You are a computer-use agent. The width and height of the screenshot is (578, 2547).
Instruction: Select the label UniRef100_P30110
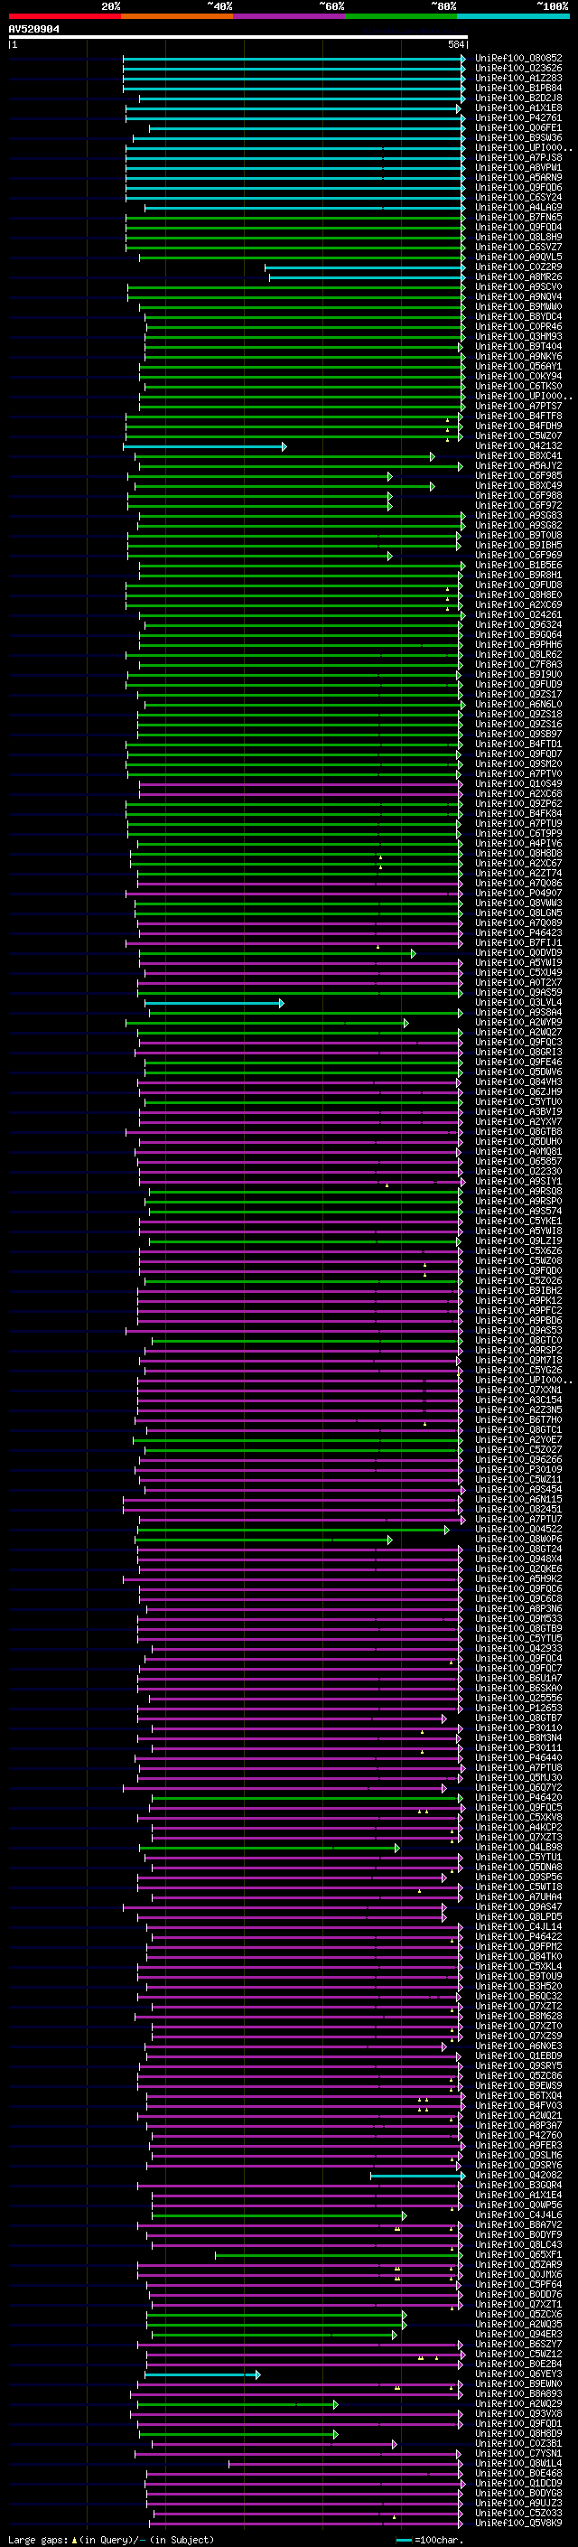click(x=517, y=1728)
